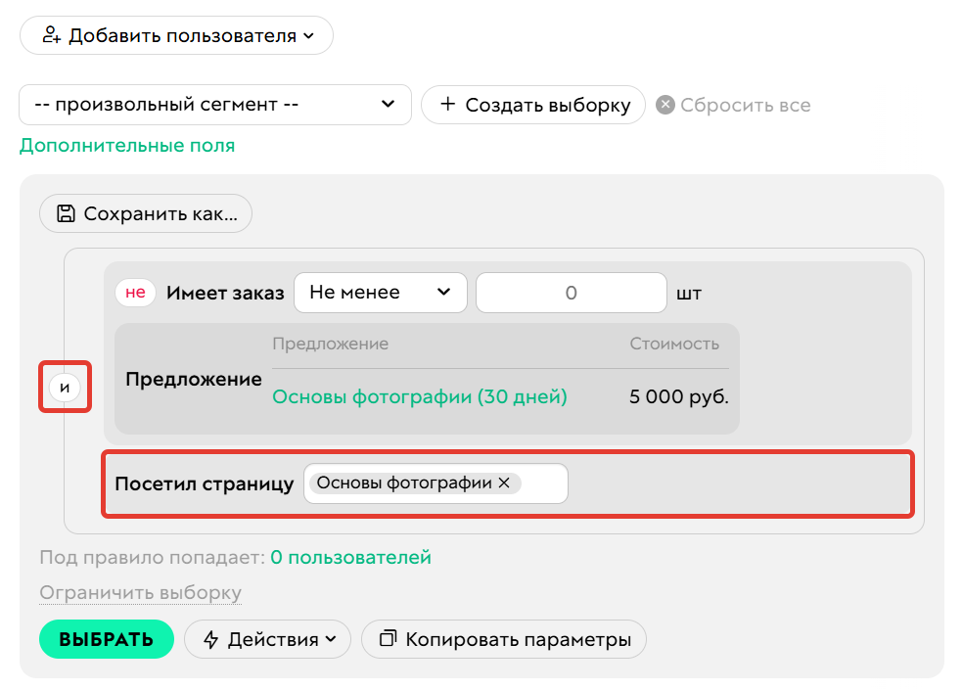Viewport: 962px width, 690px height.
Task: Remove the «Основы фотографии» tag via its X
Action: (x=506, y=483)
